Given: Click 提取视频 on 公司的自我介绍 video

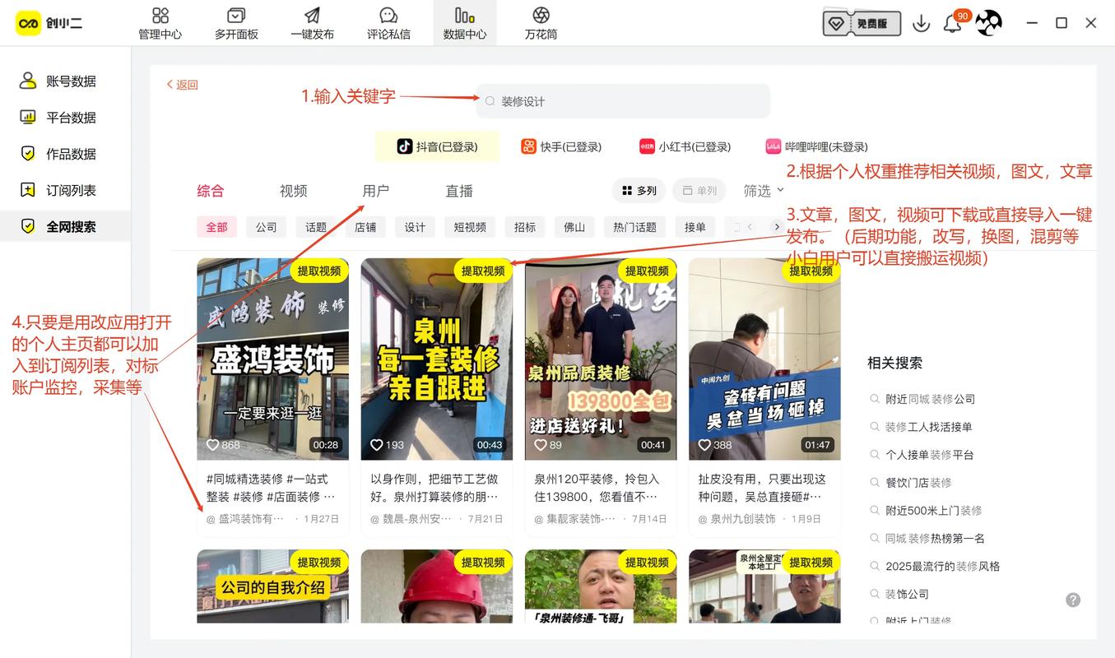Looking at the screenshot, I should pyautogui.click(x=319, y=562).
